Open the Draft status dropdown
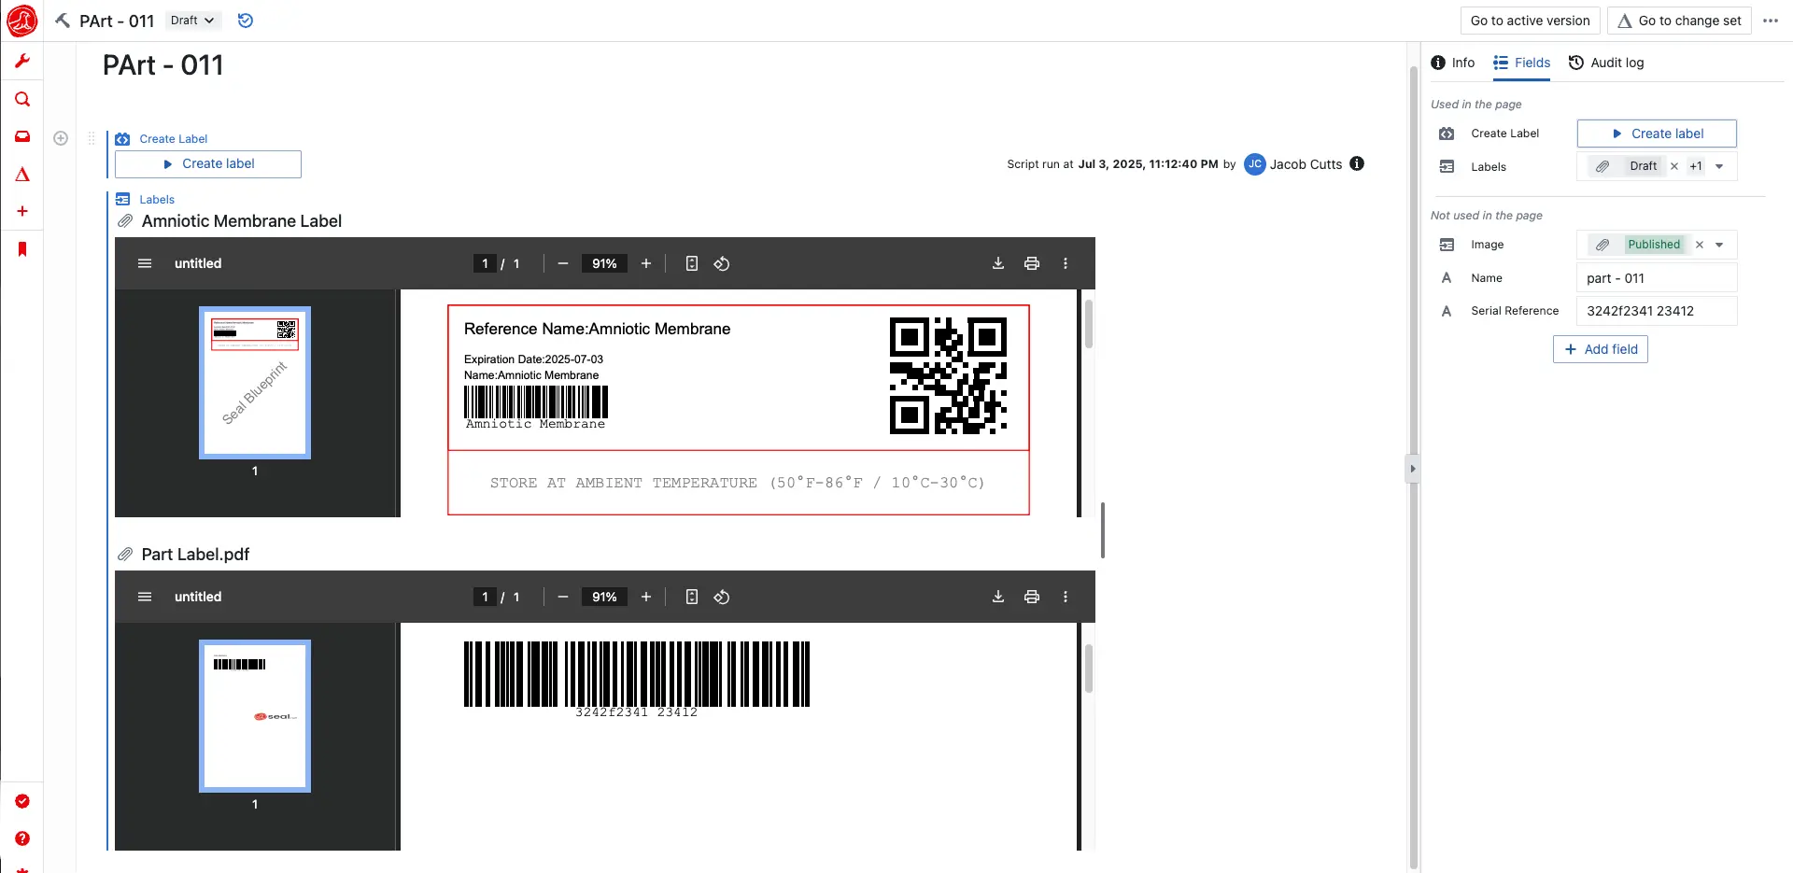The width and height of the screenshot is (1793, 873). (x=192, y=21)
